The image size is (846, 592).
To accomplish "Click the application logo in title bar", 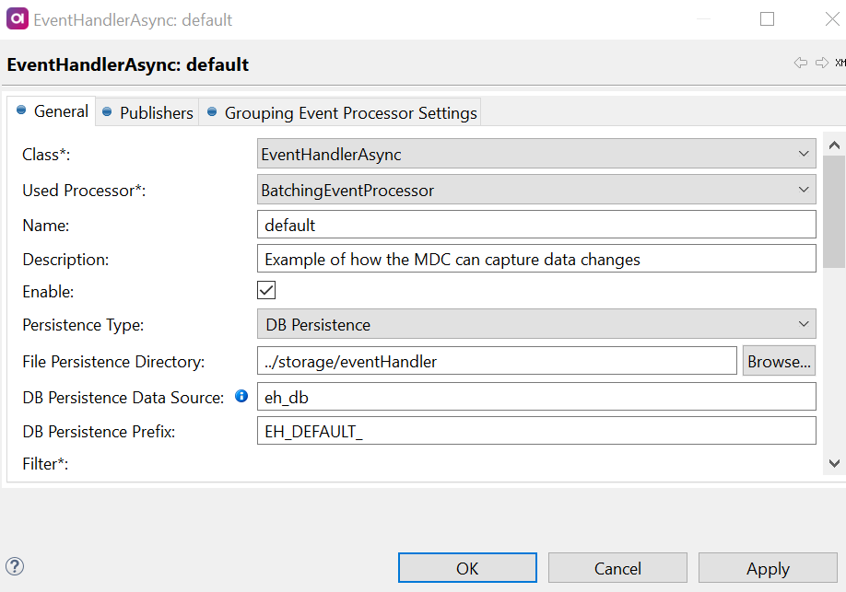I will (x=17, y=18).
